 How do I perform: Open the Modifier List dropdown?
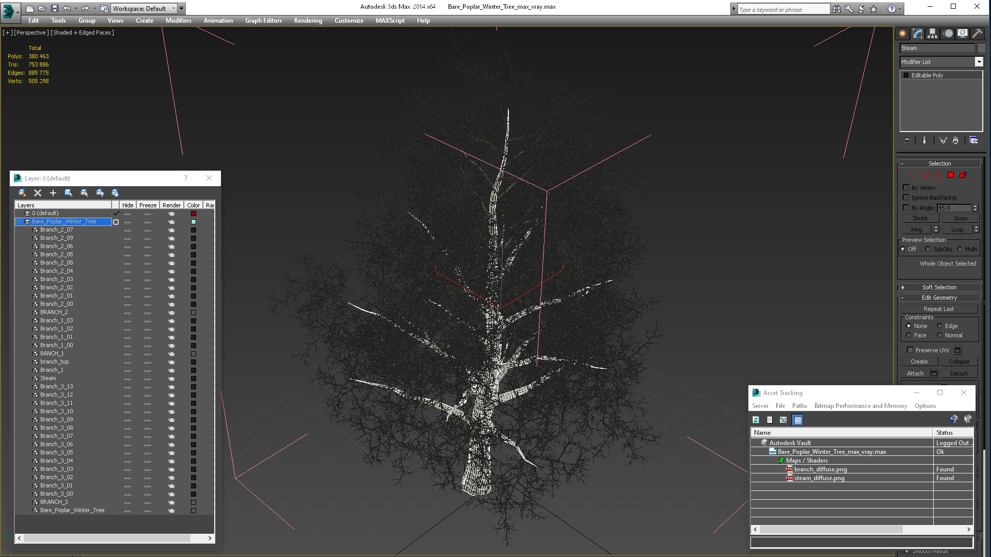979,62
